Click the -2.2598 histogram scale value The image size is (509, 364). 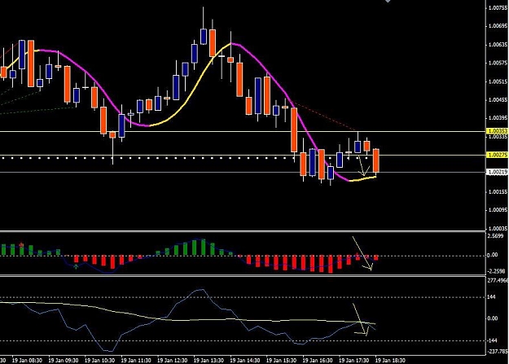pyautogui.click(x=496, y=271)
